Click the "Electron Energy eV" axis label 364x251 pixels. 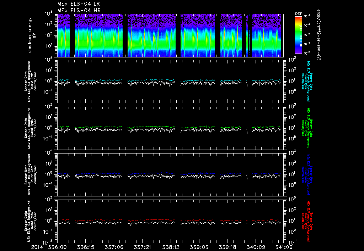click(31, 35)
